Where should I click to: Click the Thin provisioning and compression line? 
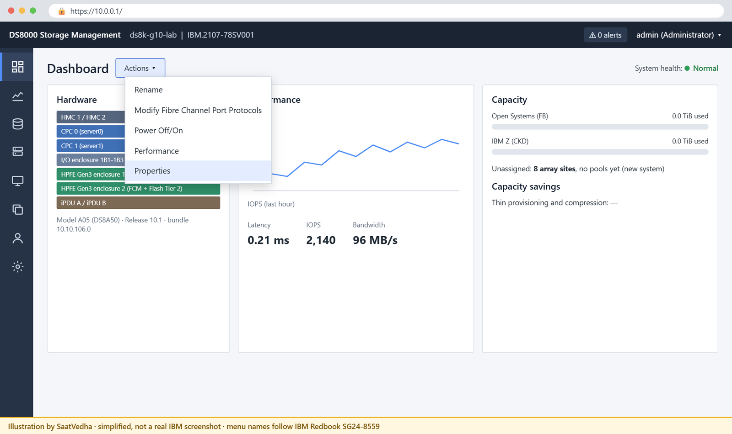[554, 202]
